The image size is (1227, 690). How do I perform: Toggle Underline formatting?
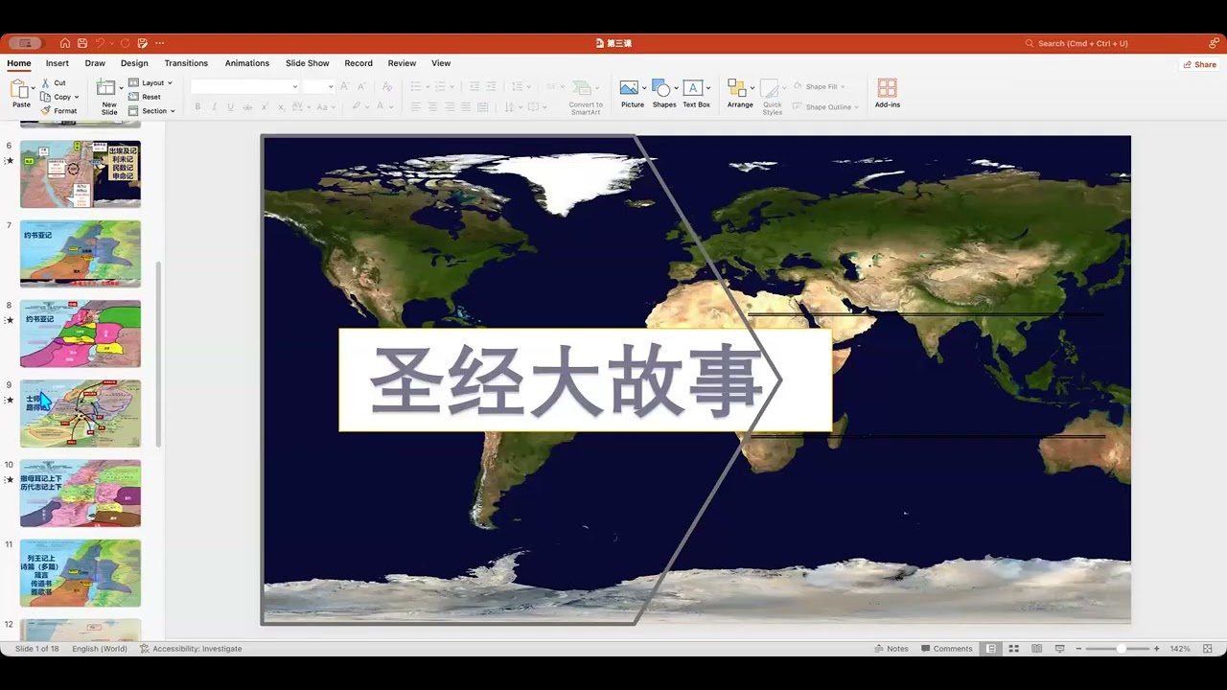[230, 106]
